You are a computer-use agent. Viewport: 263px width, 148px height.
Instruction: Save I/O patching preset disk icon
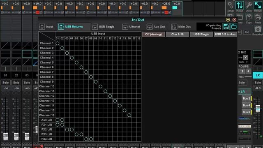[226, 26]
